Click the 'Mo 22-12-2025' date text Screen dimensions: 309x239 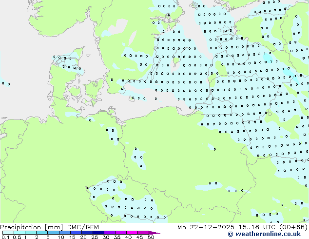[x=206, y=227]
